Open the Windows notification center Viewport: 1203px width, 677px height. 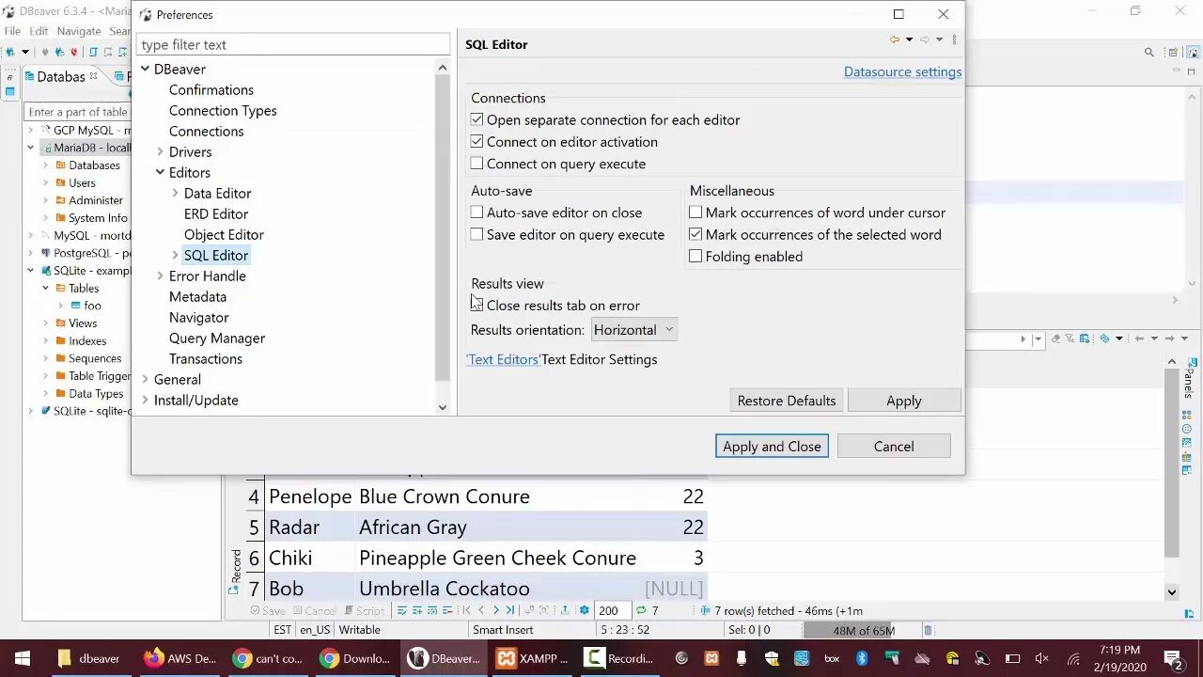[x=1173, y=658]
